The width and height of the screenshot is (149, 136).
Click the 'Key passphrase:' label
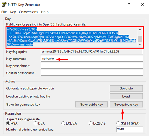[x=18, y=66]
